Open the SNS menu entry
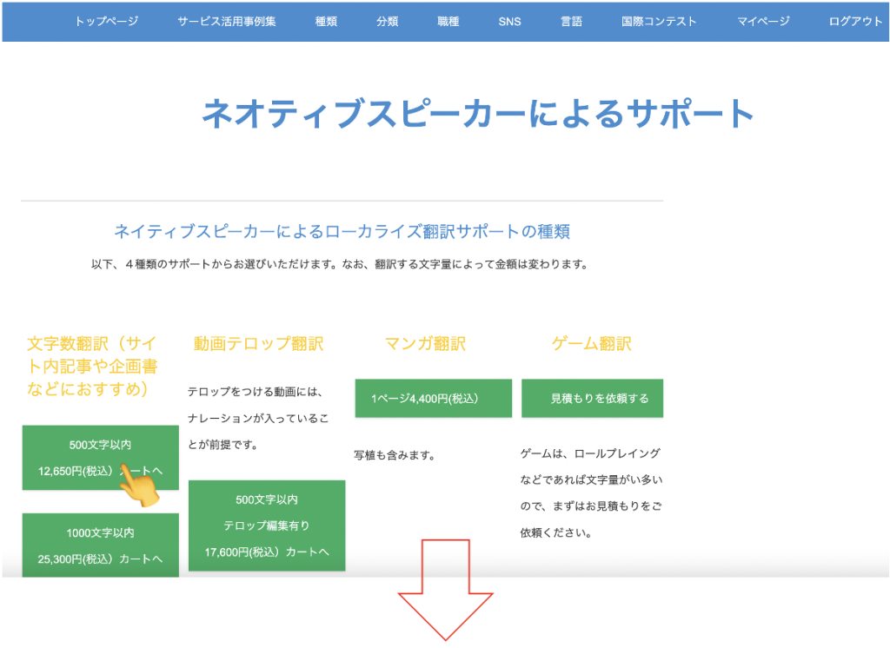 click(x=510, y=22)
